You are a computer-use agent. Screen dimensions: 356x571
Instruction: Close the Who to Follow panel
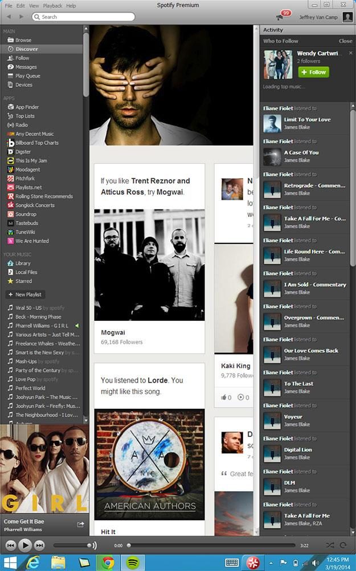(345, 41)
